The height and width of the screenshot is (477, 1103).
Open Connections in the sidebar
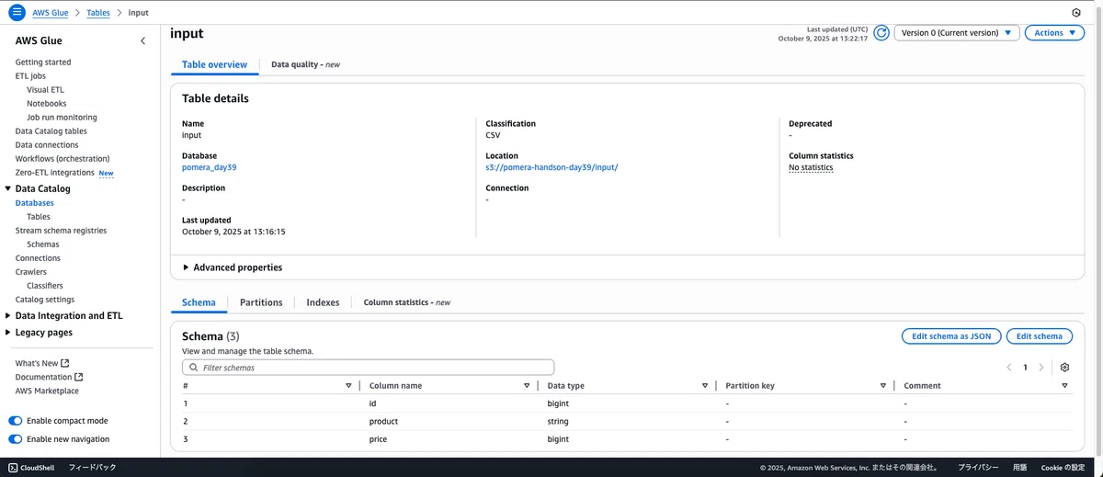[38, 258]
